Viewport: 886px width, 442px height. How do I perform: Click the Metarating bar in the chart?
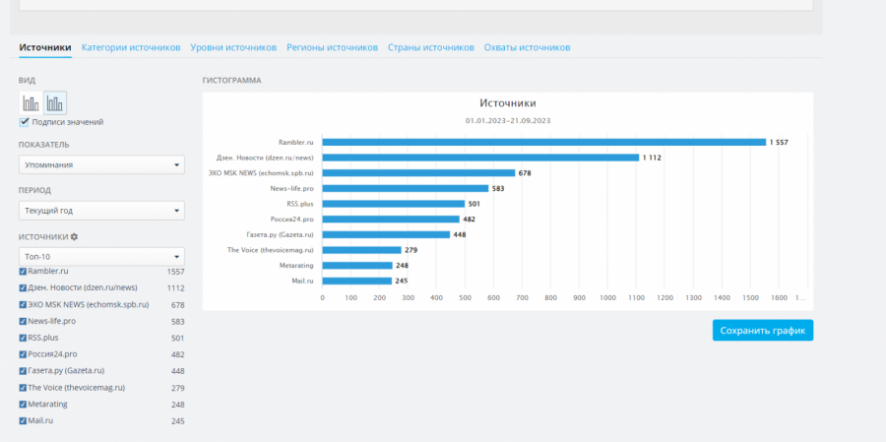pyautogui.click(x=357, y=265)
